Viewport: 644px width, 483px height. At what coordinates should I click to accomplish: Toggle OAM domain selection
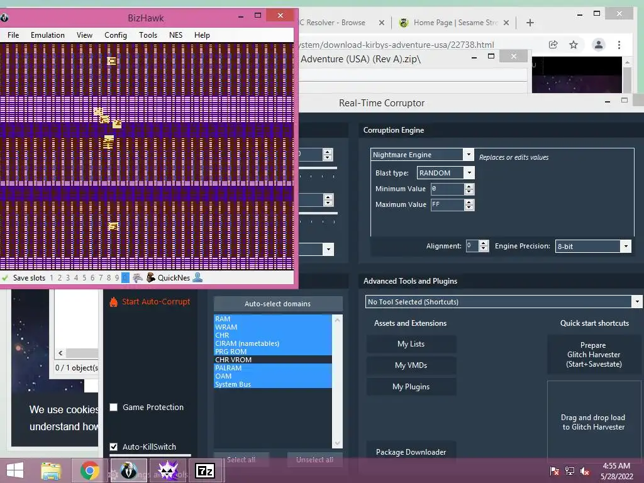pos(273,376)
